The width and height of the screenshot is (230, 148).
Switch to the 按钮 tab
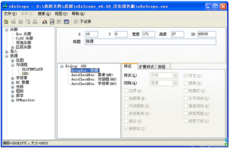click(x=164, y=67)
